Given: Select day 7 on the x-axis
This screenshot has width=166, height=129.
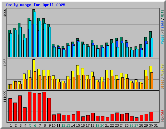Looking at the screenshot, I should tap(40, 125).
